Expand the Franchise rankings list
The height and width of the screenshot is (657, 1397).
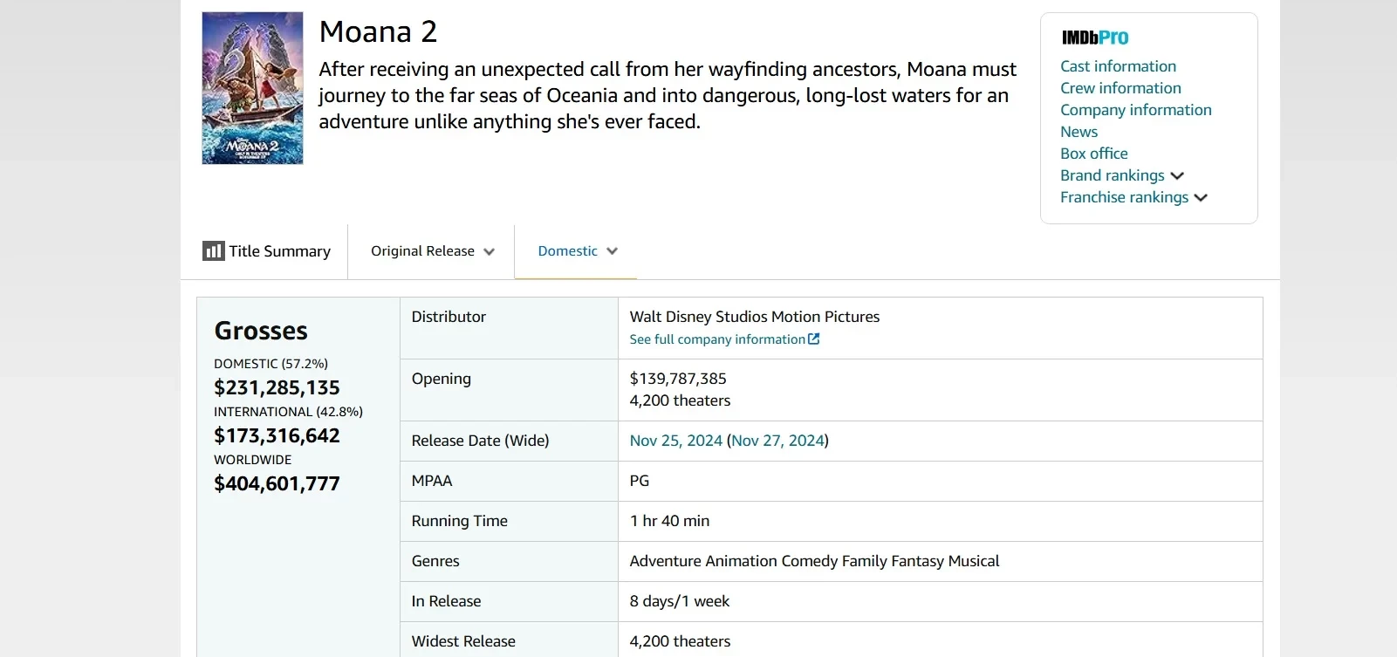[x=1124, y=197]
